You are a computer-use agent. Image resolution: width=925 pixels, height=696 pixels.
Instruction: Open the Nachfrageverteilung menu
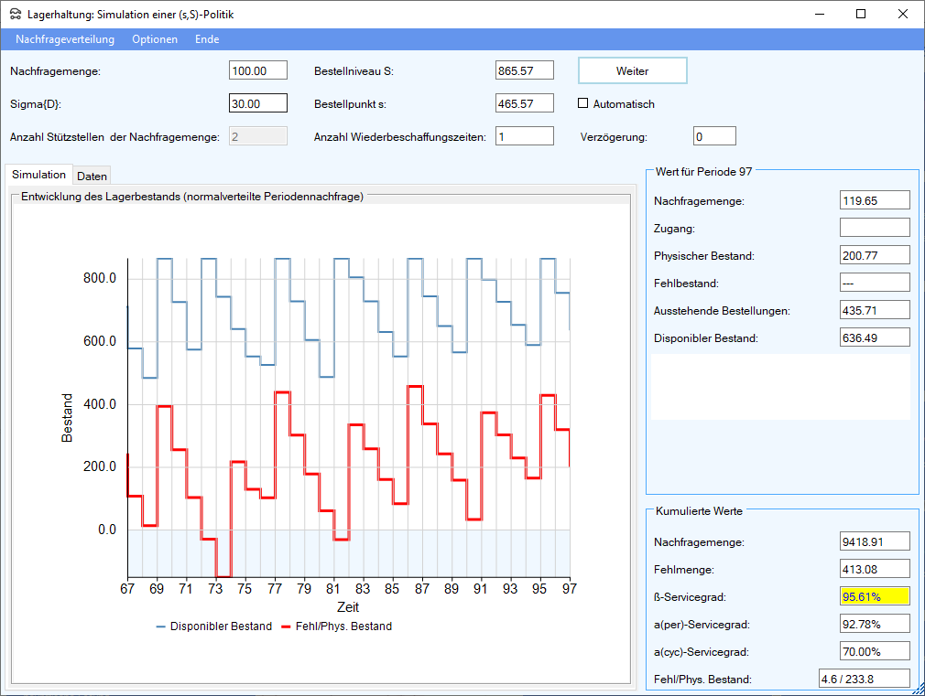point(65,39)
